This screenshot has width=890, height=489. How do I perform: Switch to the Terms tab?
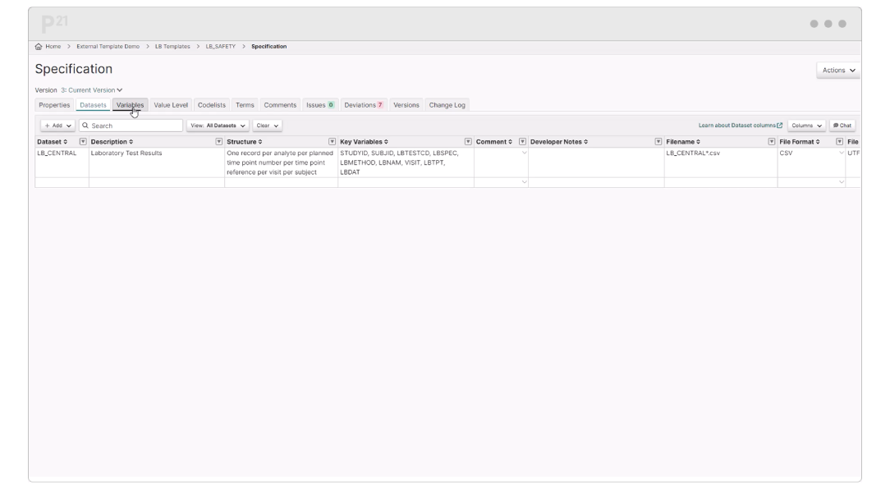point(245,105)
